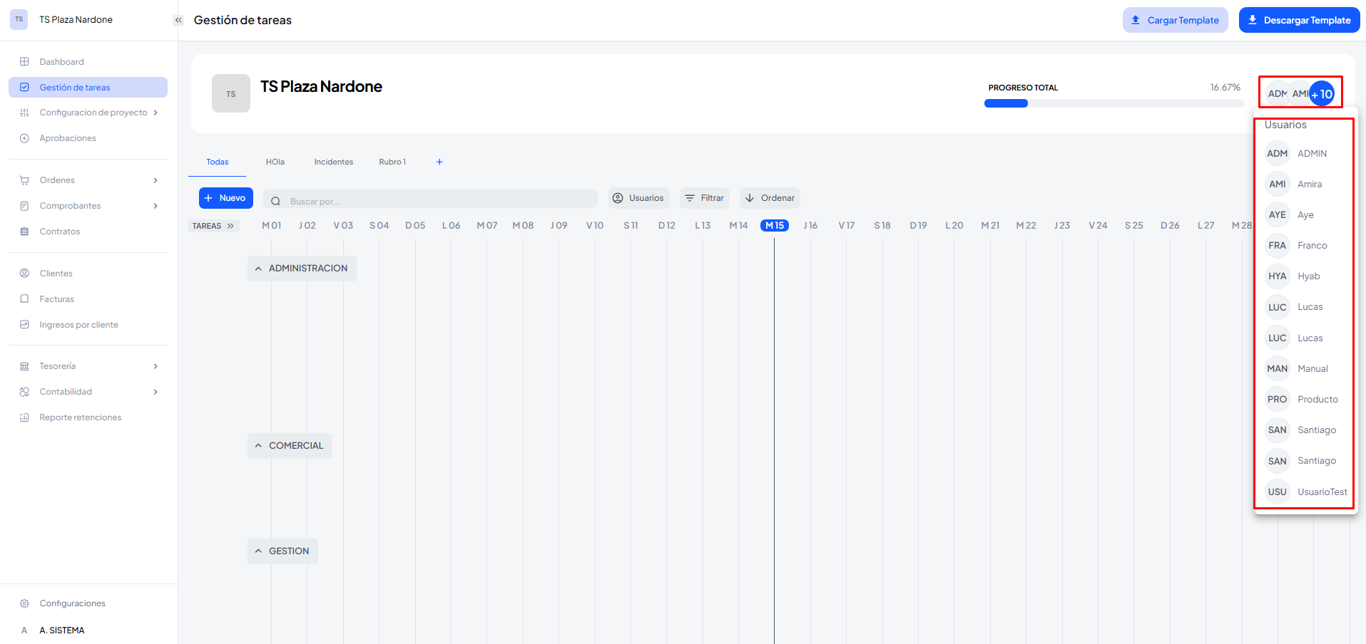Collapse the GESTION task group

coord(258,551)
